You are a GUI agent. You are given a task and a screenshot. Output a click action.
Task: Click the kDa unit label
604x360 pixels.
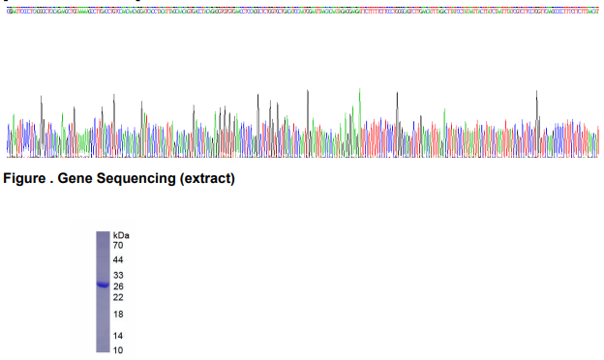(x=121, y=235)
